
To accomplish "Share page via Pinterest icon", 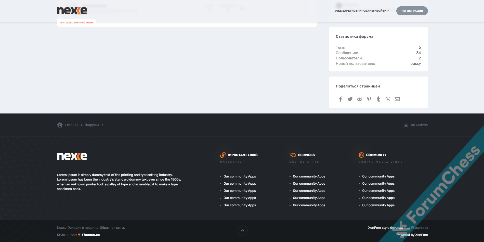I will click(x=369, y=99).
